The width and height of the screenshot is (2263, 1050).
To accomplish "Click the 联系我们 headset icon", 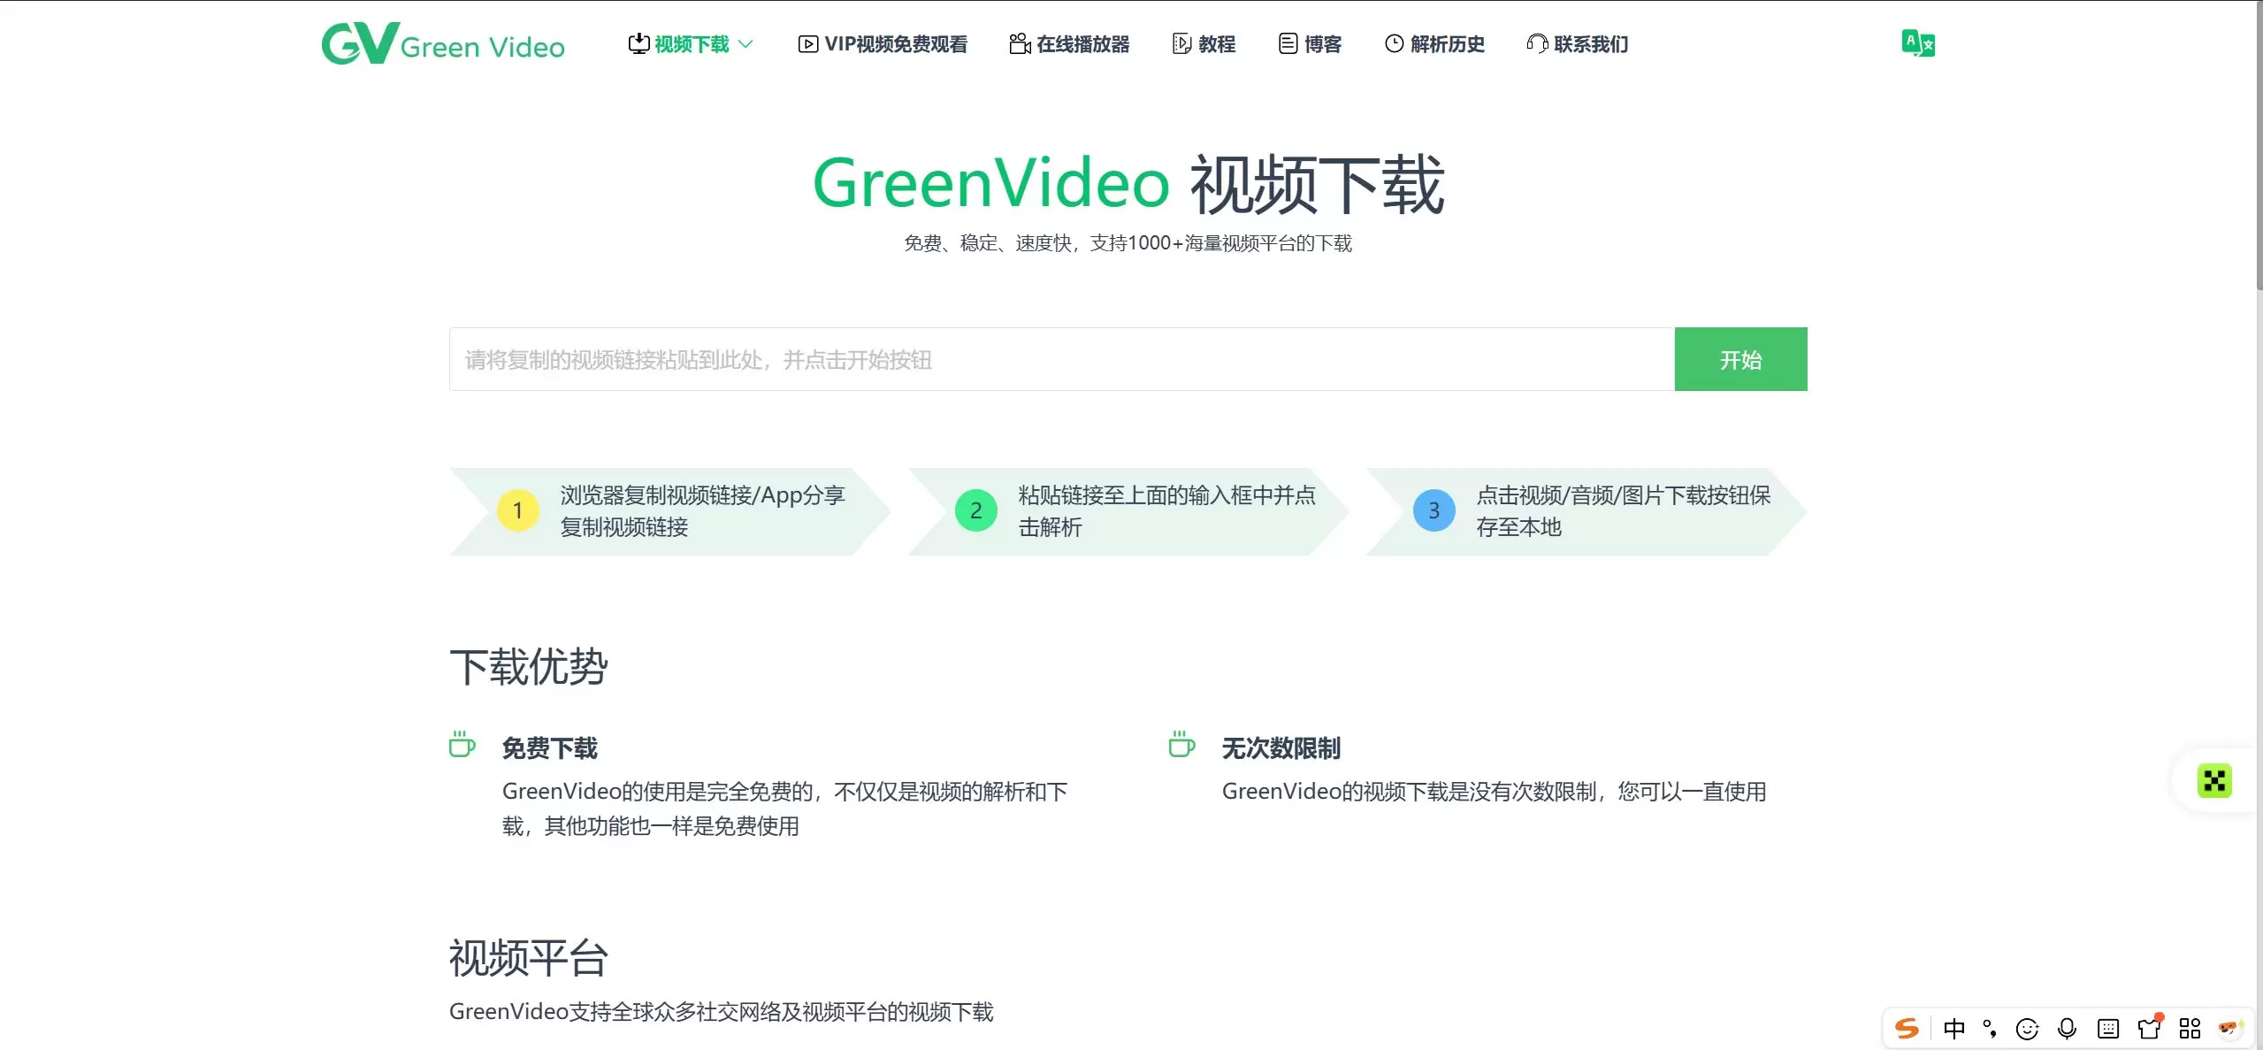I will (1536, 43).
